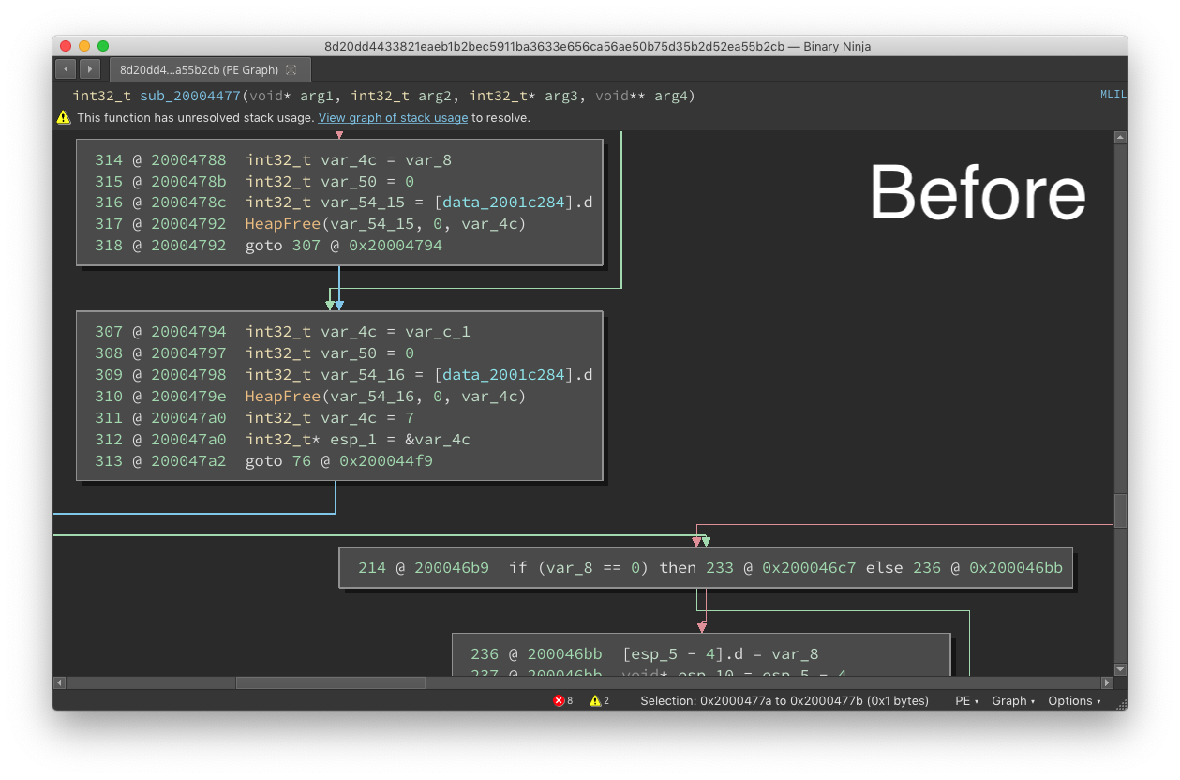1180x780 pixels.
Task: Click the back navigation arrow
Action: coord(65,68)
